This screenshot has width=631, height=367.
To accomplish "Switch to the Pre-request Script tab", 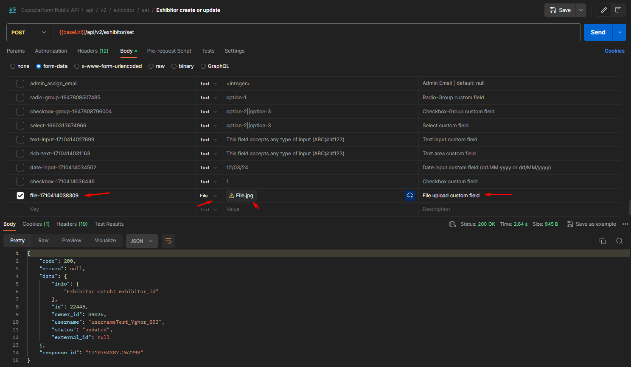I will [x=169, y=51].
